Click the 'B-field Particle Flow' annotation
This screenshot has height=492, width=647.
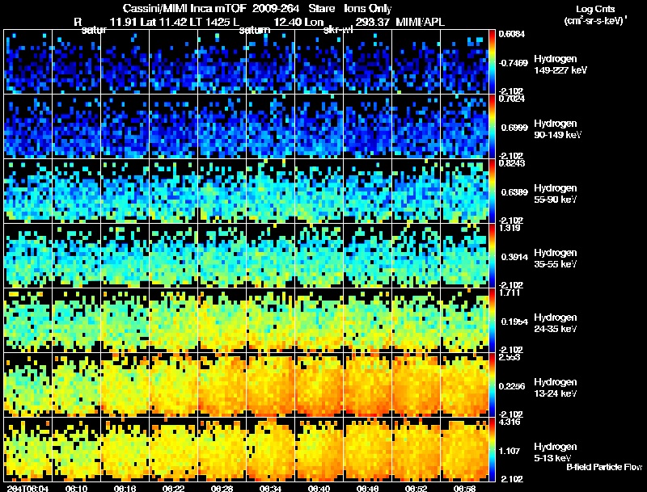tap(604, 467)
